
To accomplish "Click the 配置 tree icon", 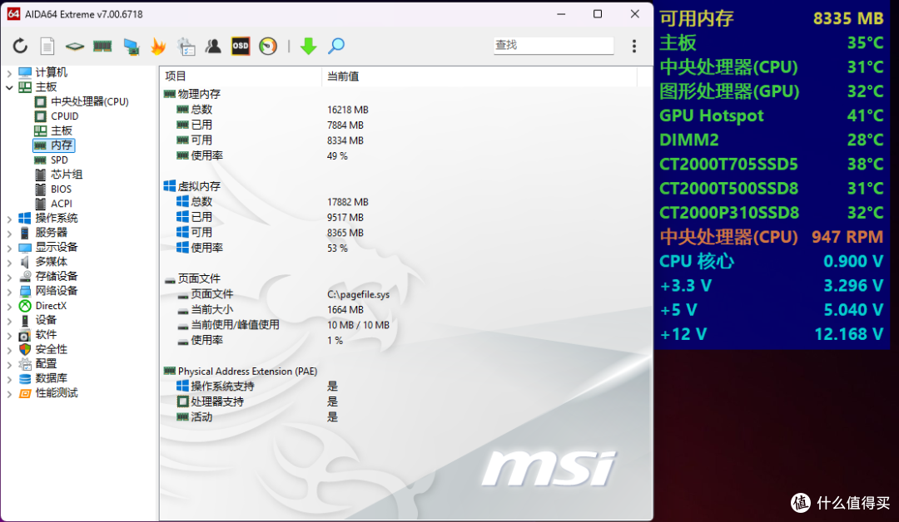I will (x=25, y=364).
